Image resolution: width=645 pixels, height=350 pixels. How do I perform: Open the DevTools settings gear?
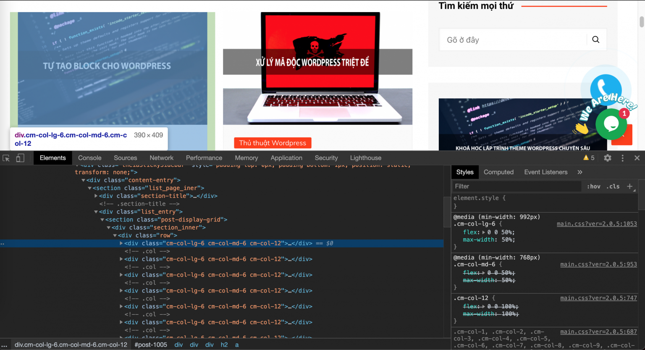608,158
